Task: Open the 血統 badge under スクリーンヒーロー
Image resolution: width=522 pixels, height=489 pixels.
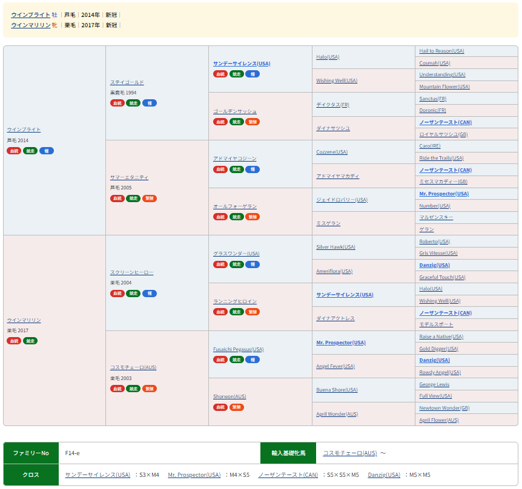Action: point(117,294)
